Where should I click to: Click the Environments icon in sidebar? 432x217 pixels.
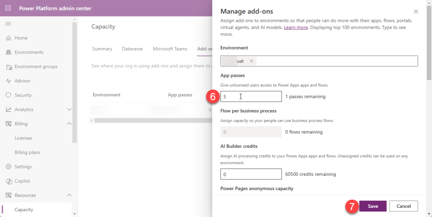tap(8, 52)
